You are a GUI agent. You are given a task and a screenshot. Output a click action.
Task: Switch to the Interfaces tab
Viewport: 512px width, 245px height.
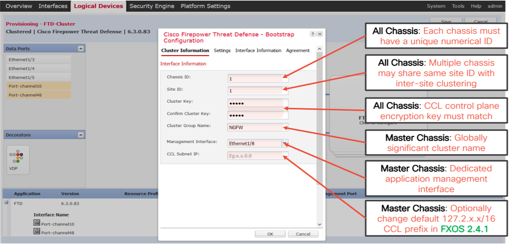pyautogui.click(x=53, y=6)
